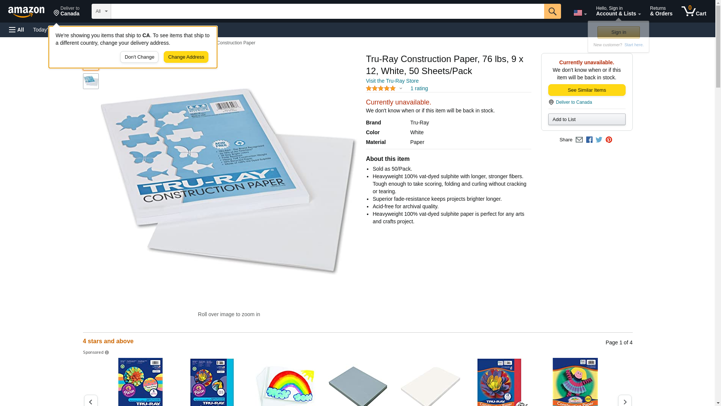Expand the search category All dropdown
721x406 pixels.
click(101, 11)
